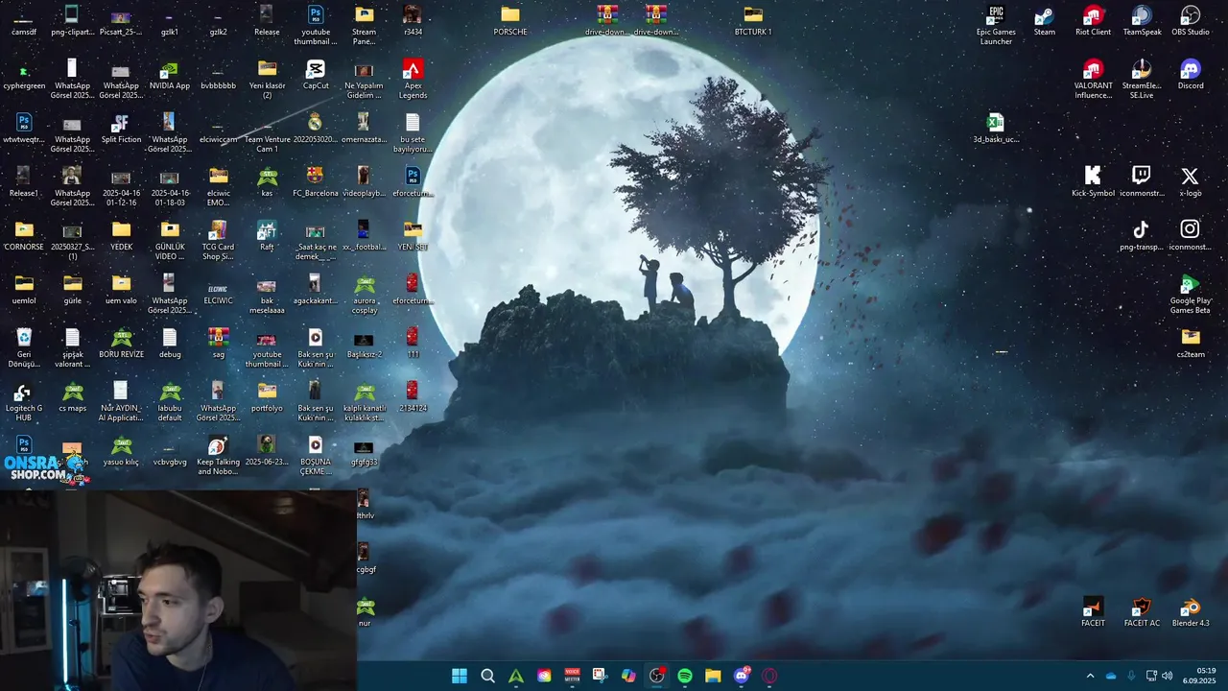Screen dimensions: 1228x691
Task: Select the TCG Card Shop Simulator icon
Action: [218, 240]
